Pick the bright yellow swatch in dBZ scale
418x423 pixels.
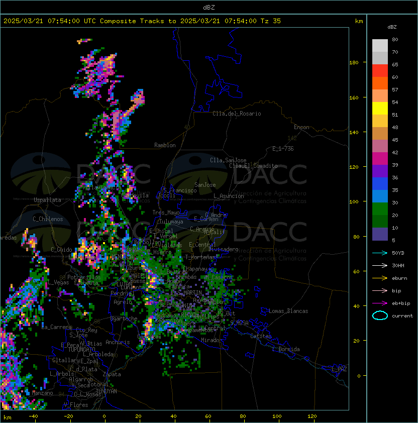click(380, 109)
